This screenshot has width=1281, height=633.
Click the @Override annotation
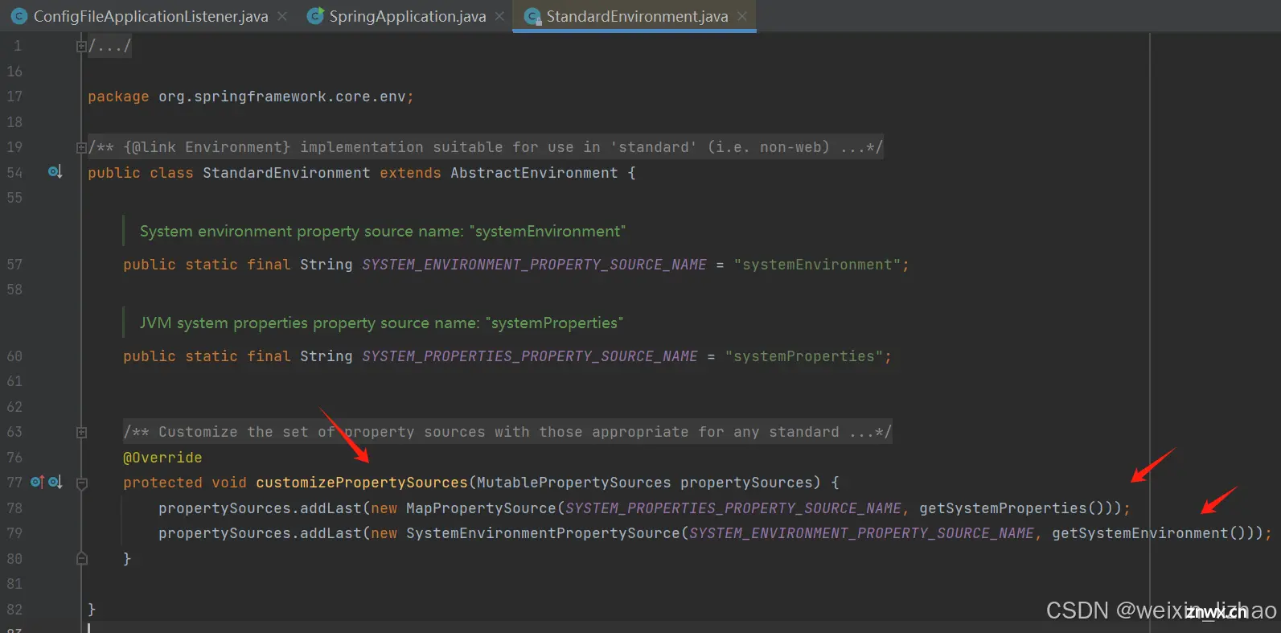click(162, 458)
